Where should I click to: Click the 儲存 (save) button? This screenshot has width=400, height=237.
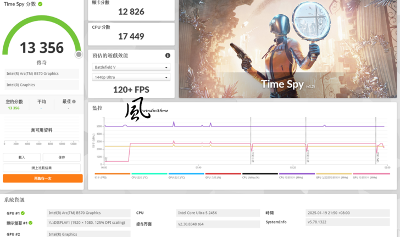click(62, 157)
